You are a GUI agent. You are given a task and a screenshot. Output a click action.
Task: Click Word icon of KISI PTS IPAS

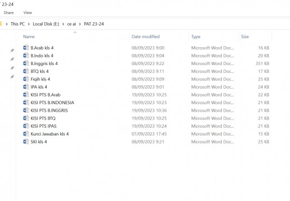[x=26, y=126]
